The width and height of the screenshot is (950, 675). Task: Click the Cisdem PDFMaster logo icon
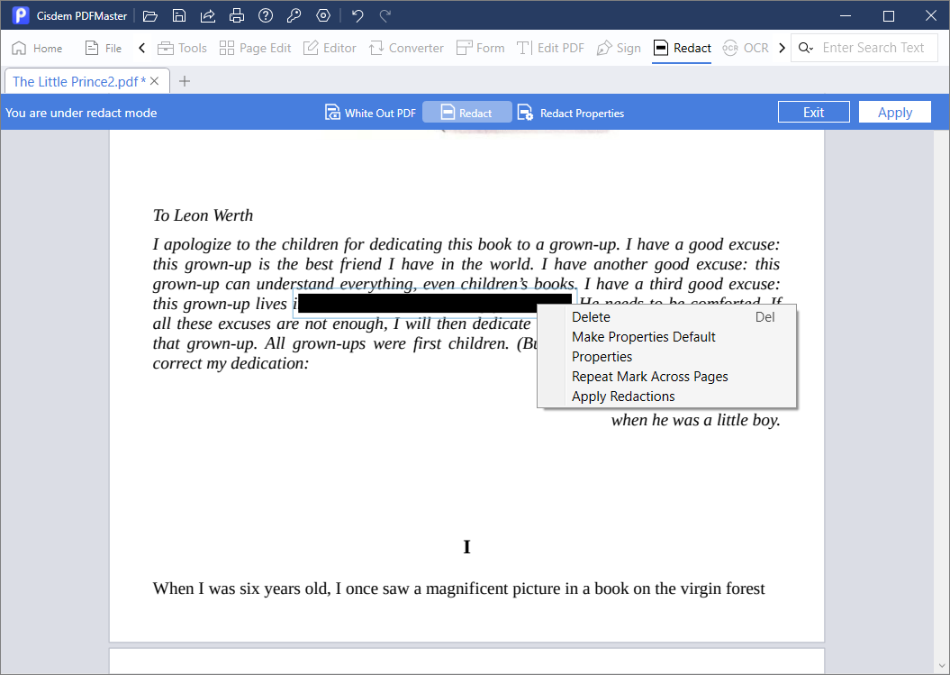[21, 15]
